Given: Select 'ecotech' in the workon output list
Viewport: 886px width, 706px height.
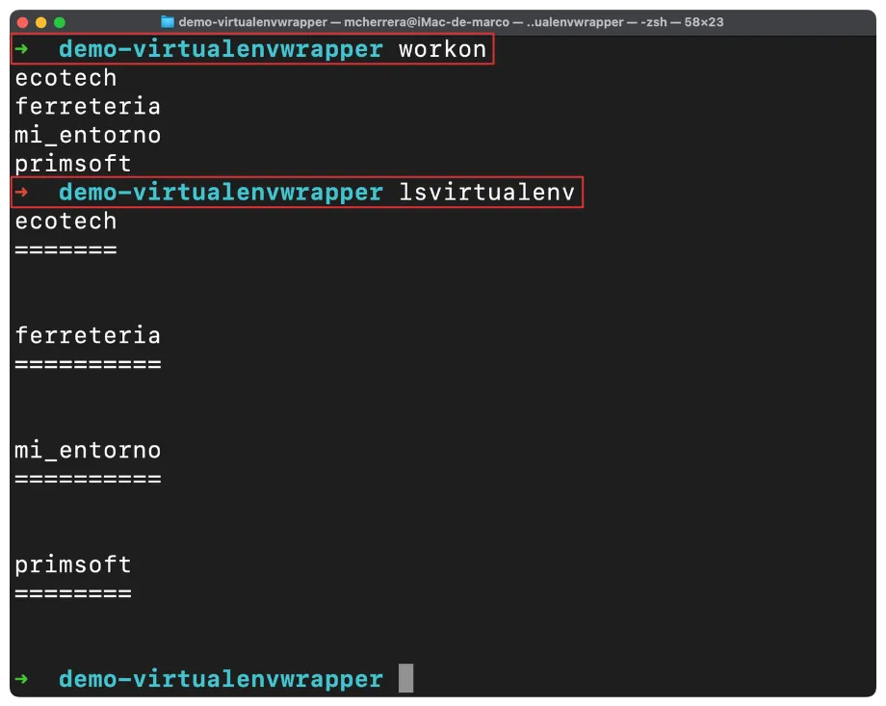Looking at the screenshot, I should point(65,78).
